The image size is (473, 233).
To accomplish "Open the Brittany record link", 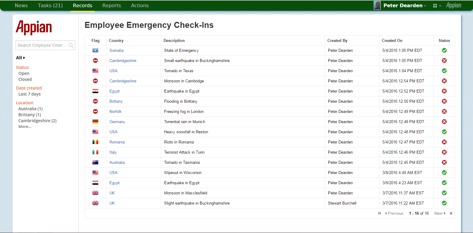I will tap(116, 101).
